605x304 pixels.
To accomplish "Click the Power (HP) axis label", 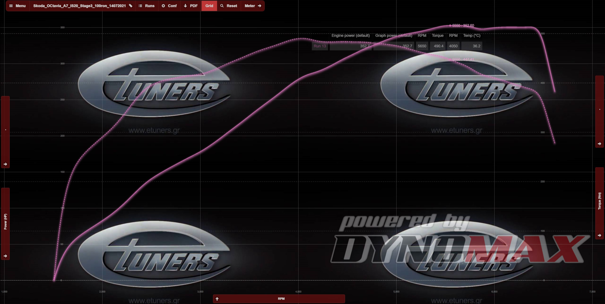I will click(x=5, y=221).
